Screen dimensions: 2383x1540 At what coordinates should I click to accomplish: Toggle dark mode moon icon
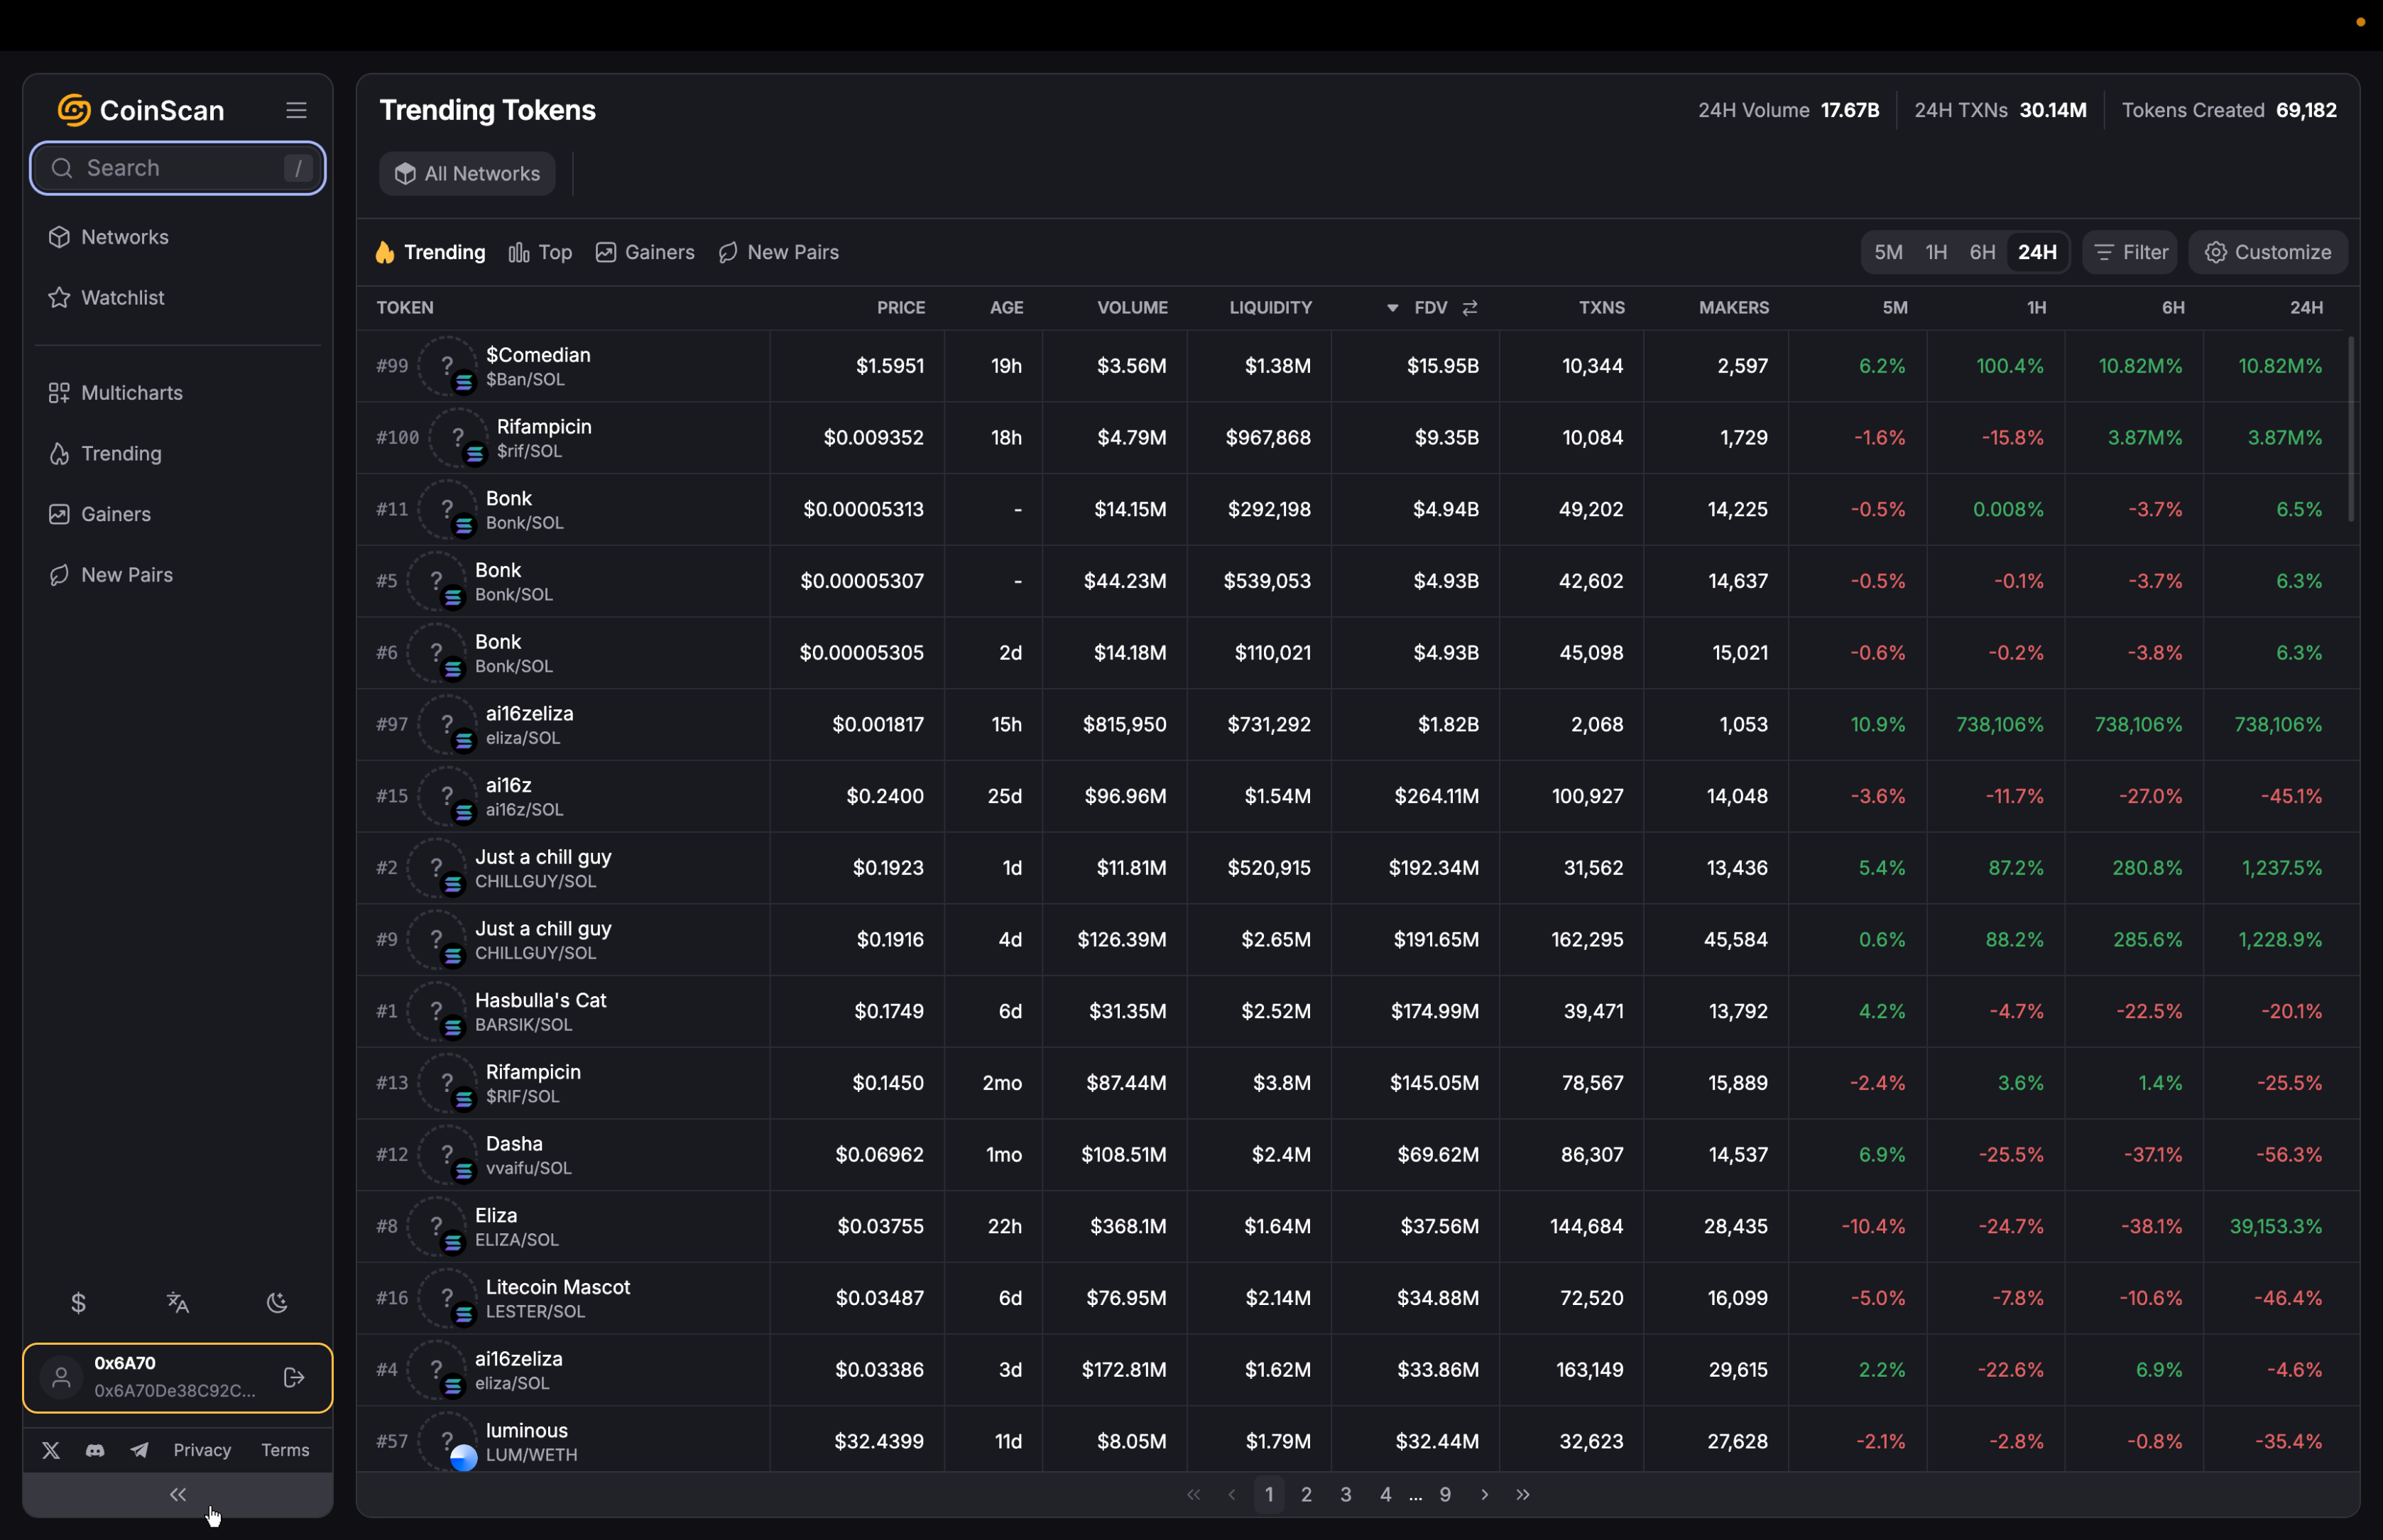coord(277,1302)
